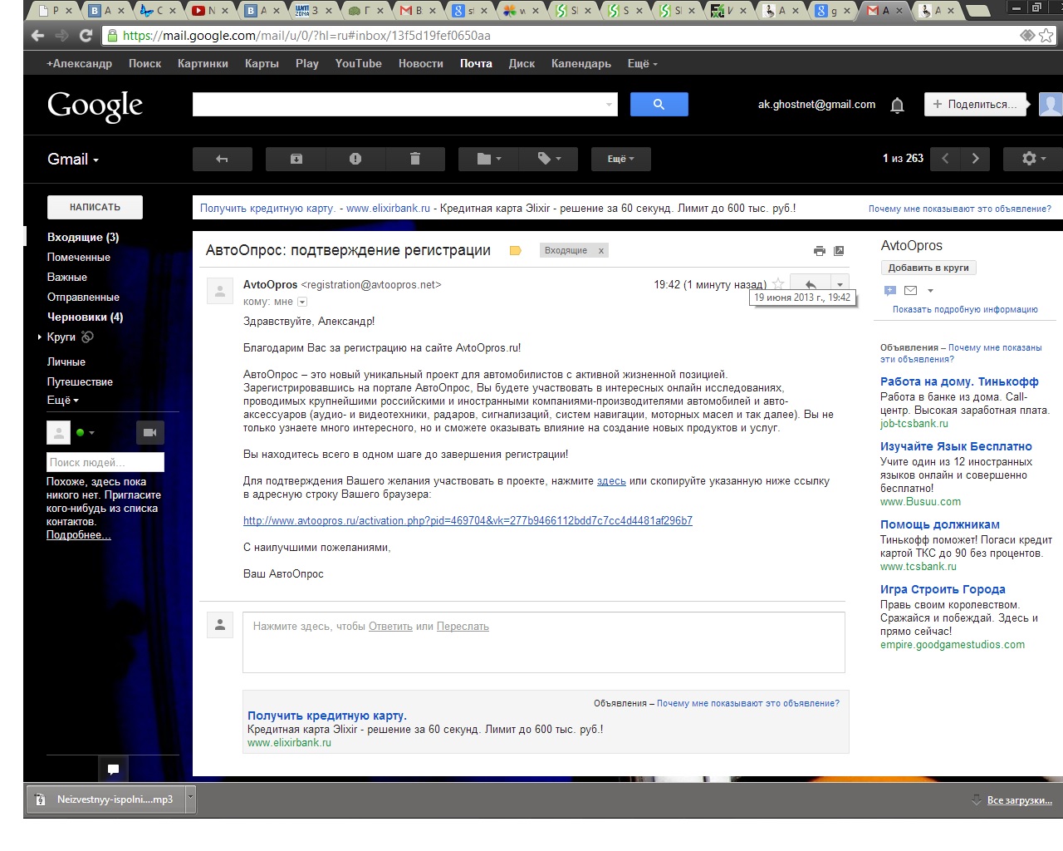Click the Подробнее link in chat panel

(79, 534)
